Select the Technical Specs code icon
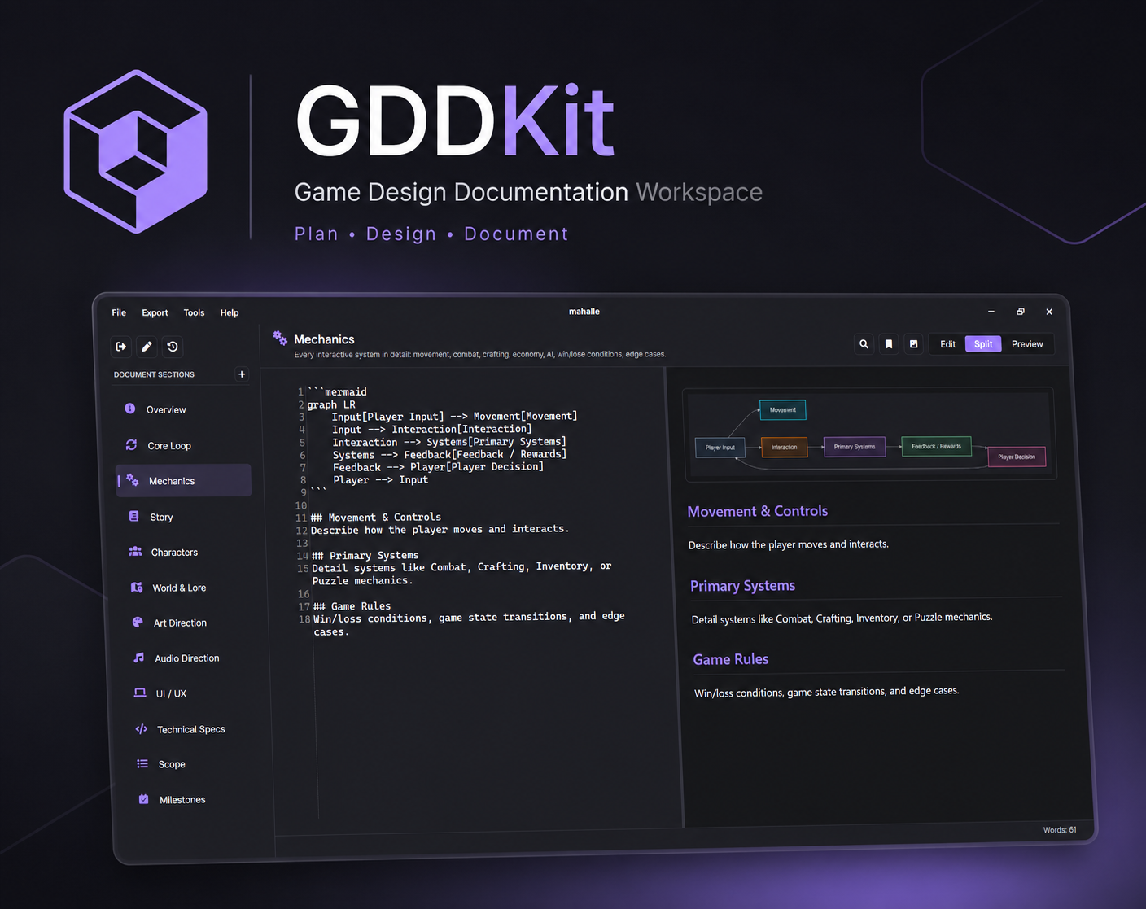The height and width of the screenshot is (909, 1146). click(x=142, y=728)
